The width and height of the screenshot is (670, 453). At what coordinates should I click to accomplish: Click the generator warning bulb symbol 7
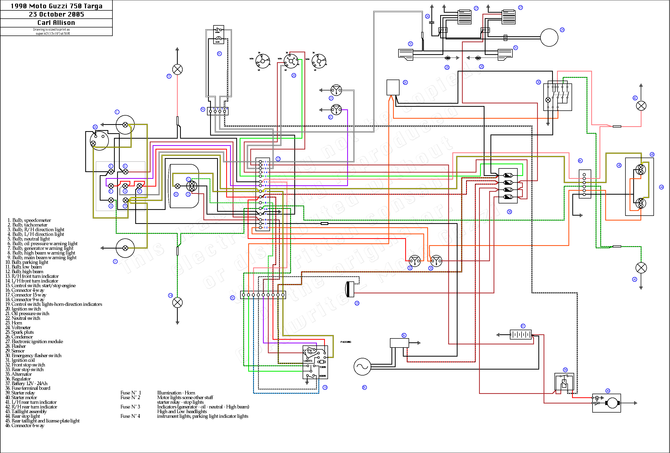point(140,186)
